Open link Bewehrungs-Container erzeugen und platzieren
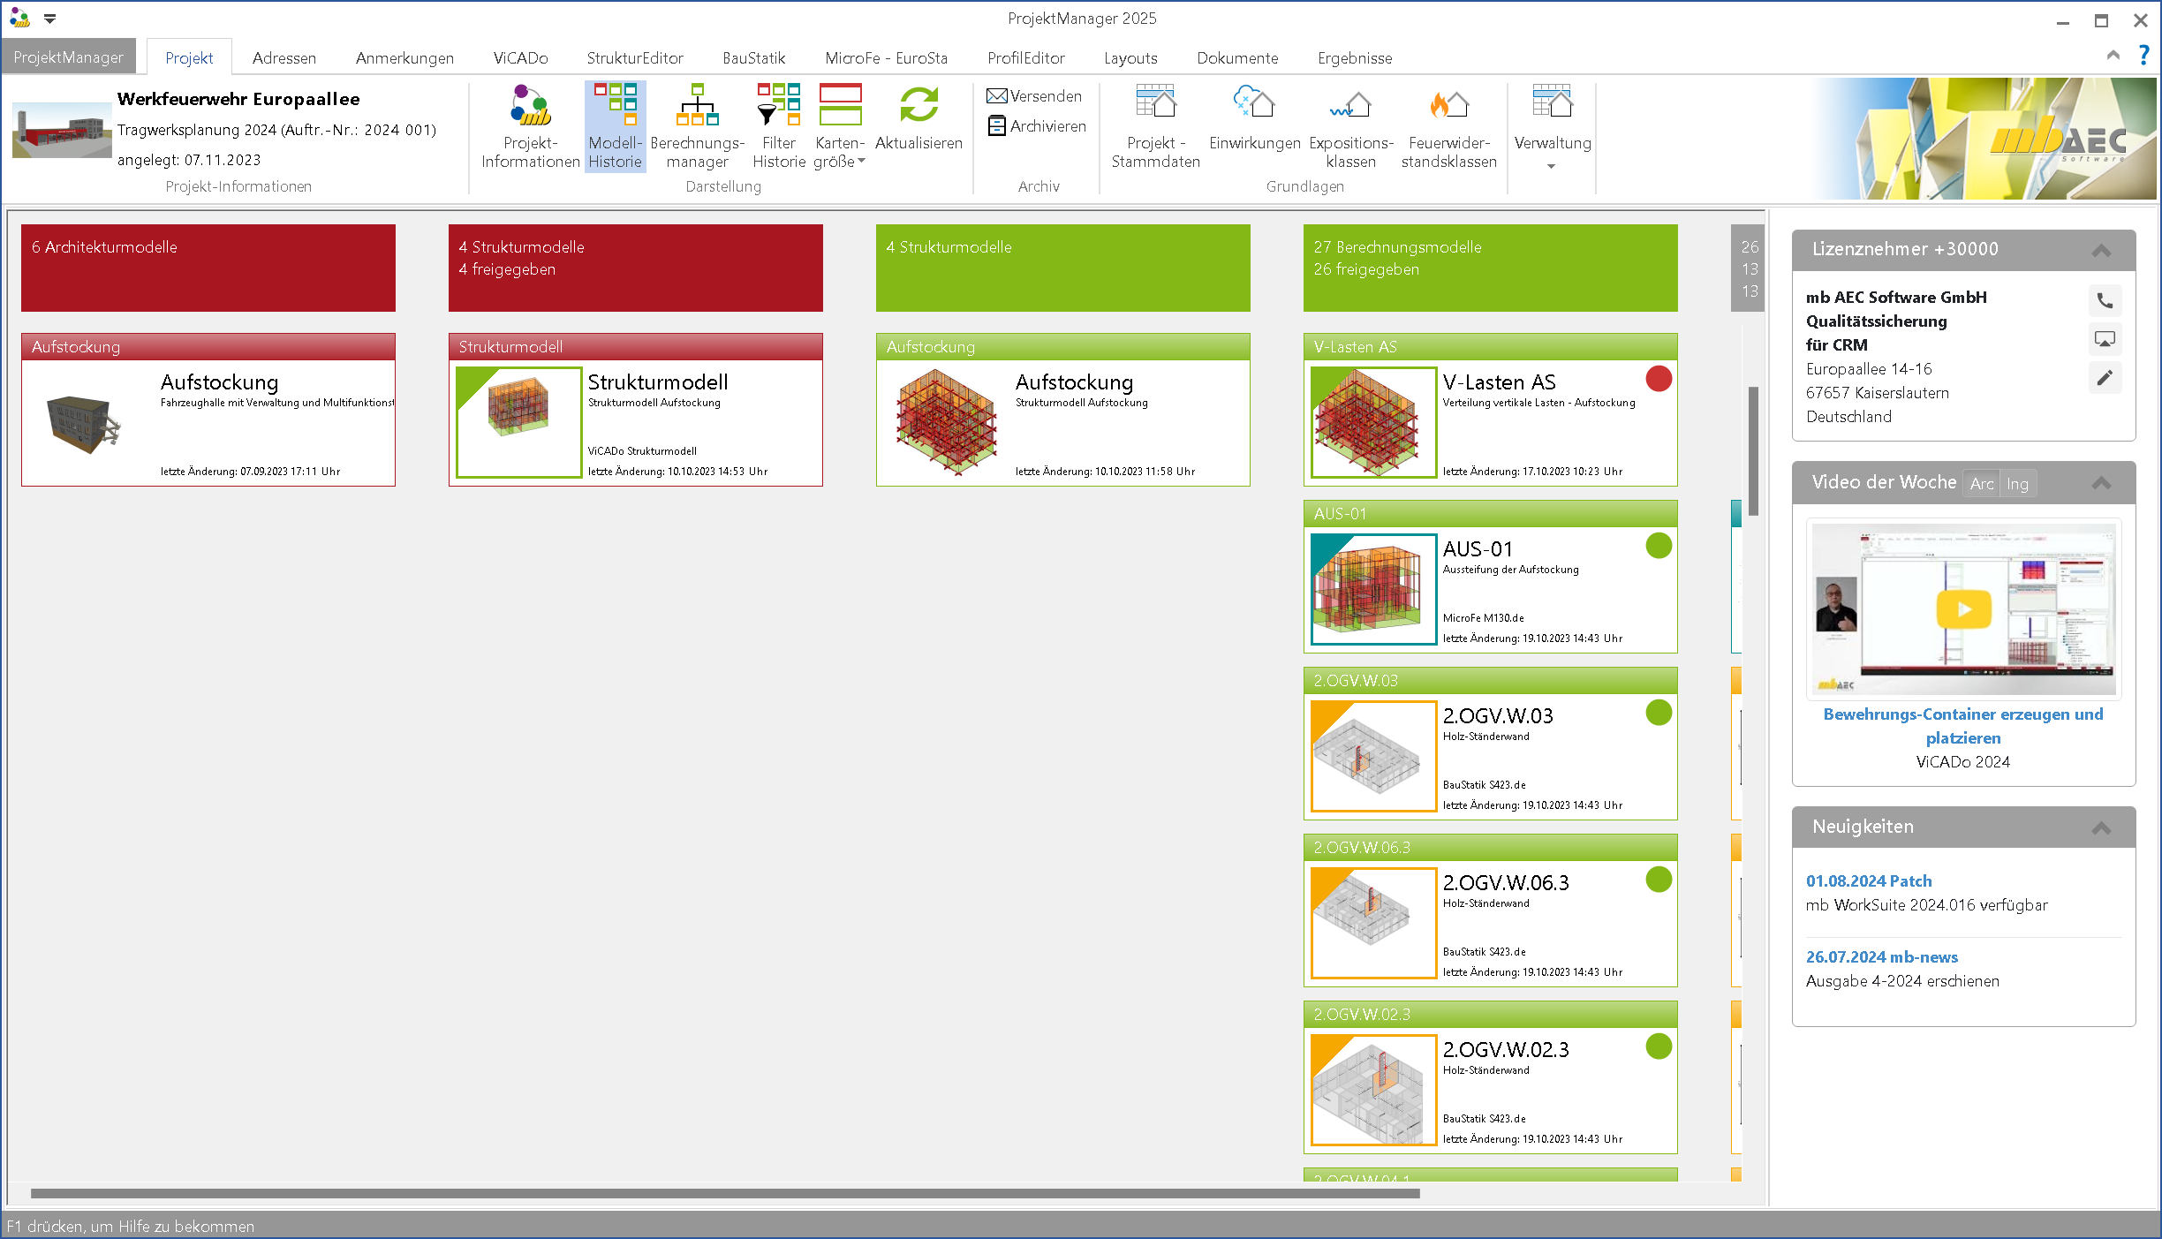Image resolution: width=2162 pixels, height=1239 pixels. 1963,726
